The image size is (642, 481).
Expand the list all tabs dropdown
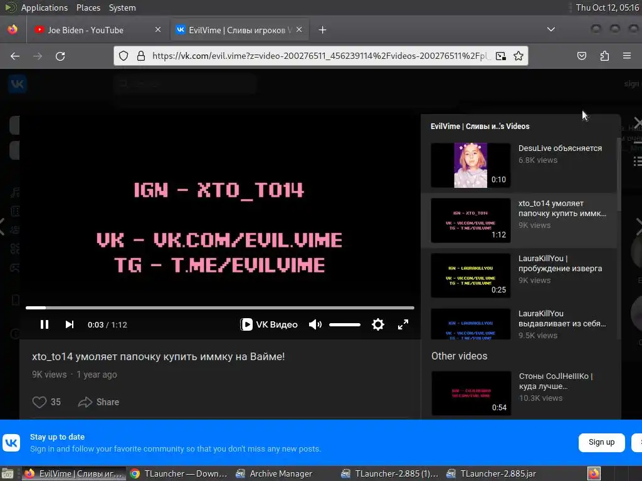click(551, 29)
